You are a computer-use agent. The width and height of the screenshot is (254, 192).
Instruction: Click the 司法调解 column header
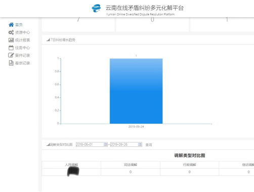tap(131, 165)
